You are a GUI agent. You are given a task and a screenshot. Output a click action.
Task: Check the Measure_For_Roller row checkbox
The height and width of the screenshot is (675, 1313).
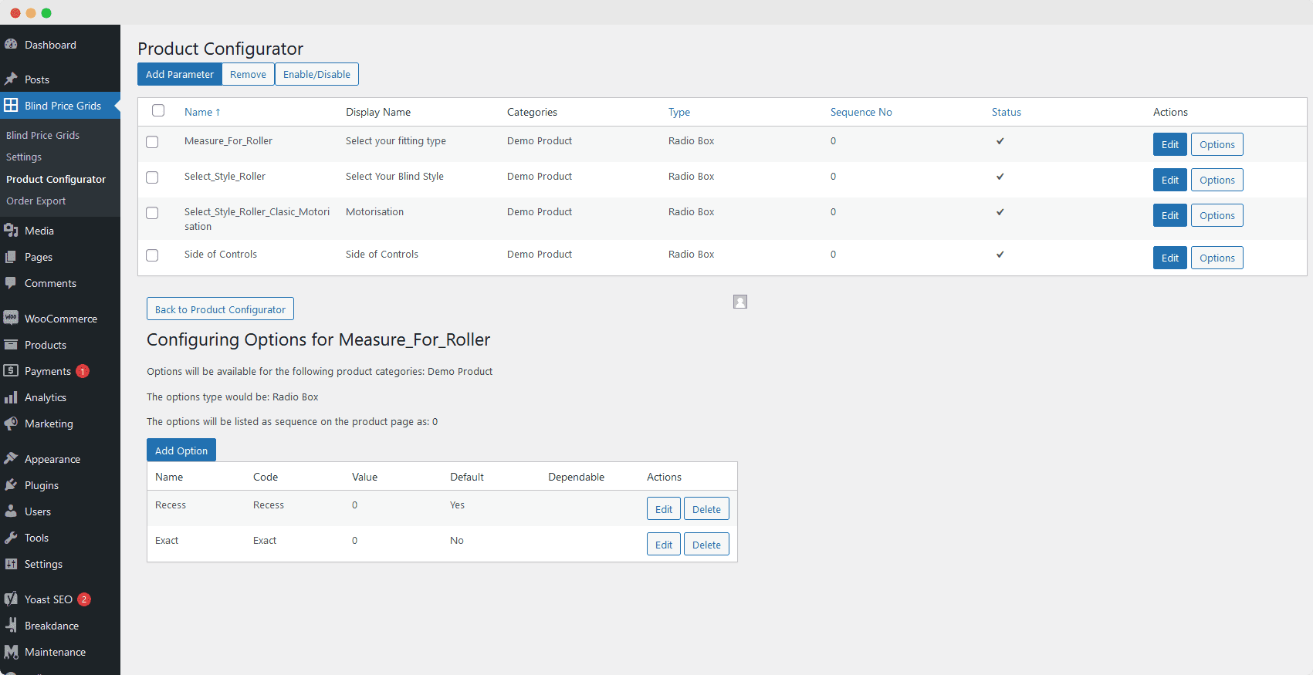152,142
